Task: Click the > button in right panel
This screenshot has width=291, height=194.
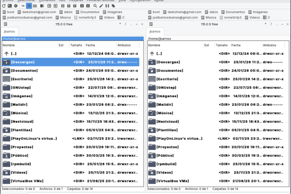Action: click(288, 24)
